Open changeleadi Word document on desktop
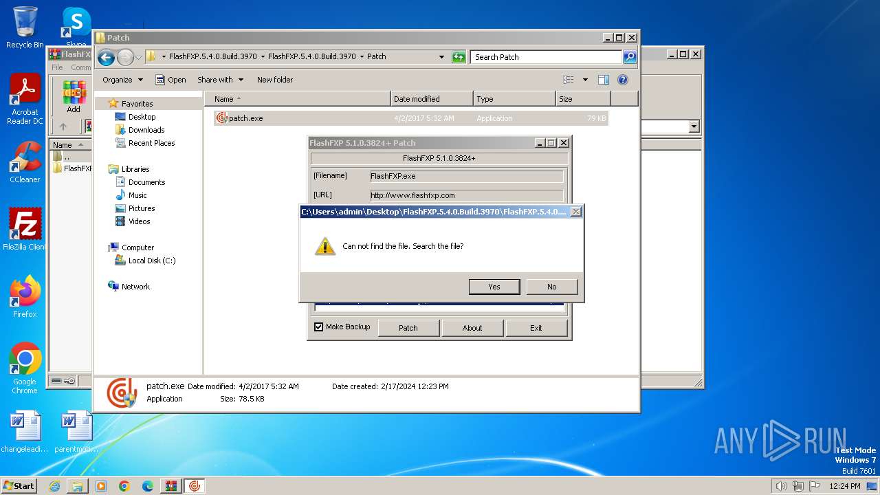The image size is (880, 495). 25,432
